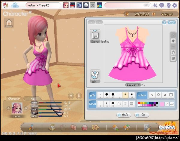
Task: Click the Lucia character portrait
Action: tap(17, 108)
